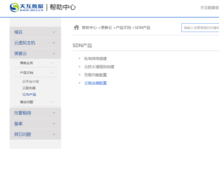The height and width of the screenshot is (174, 219).
Task: Click chevron next to 域名
Action: pos(54,32)
